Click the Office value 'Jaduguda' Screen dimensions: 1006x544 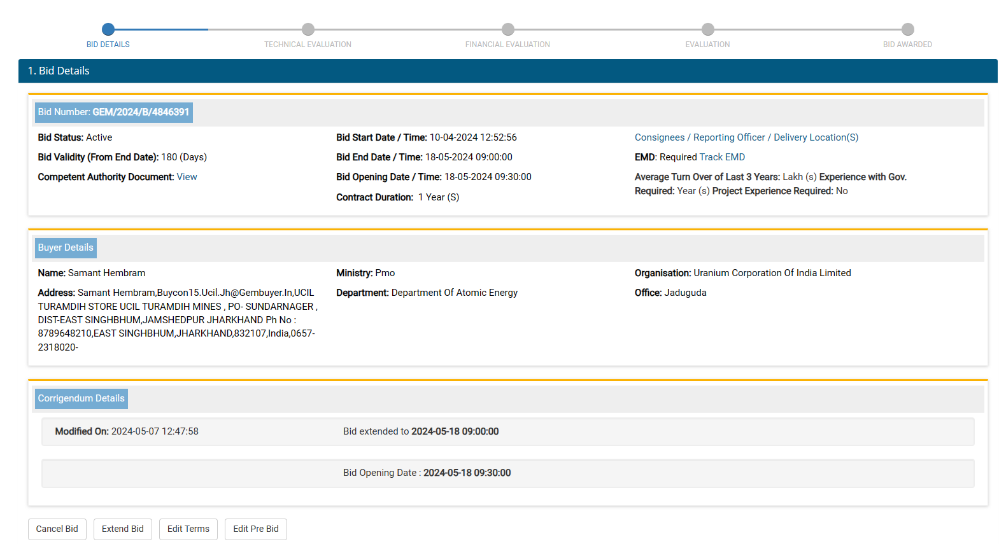click(686, 293)
